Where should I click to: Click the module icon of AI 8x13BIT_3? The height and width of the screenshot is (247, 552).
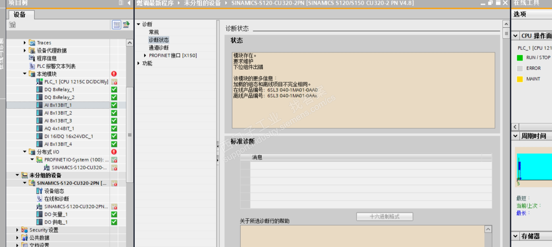tap(40, 121)
